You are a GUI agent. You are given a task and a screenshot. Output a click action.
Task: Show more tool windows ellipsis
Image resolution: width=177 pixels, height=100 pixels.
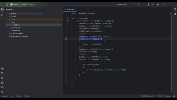coord(2,20)
